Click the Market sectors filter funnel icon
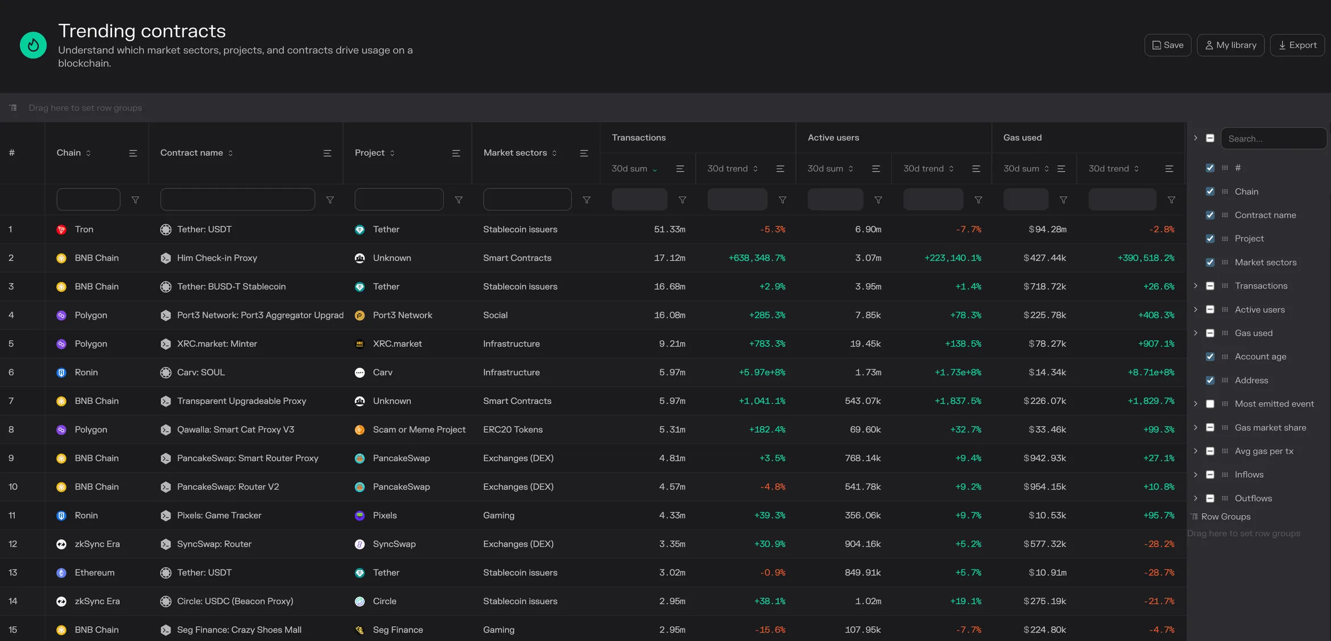The image size is (1331, 641). pos(586,200)
